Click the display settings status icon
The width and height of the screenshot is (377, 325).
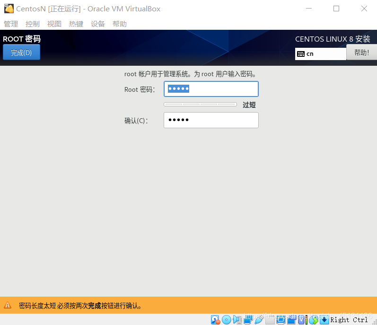tap(281, 320)
